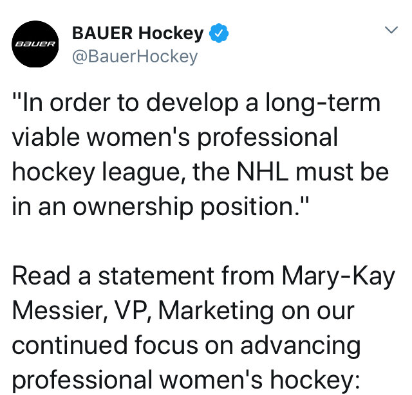This screenshot has width=412, height=395.
Task: Open the Bauer profile avatar logo
Action: (35, 44)
